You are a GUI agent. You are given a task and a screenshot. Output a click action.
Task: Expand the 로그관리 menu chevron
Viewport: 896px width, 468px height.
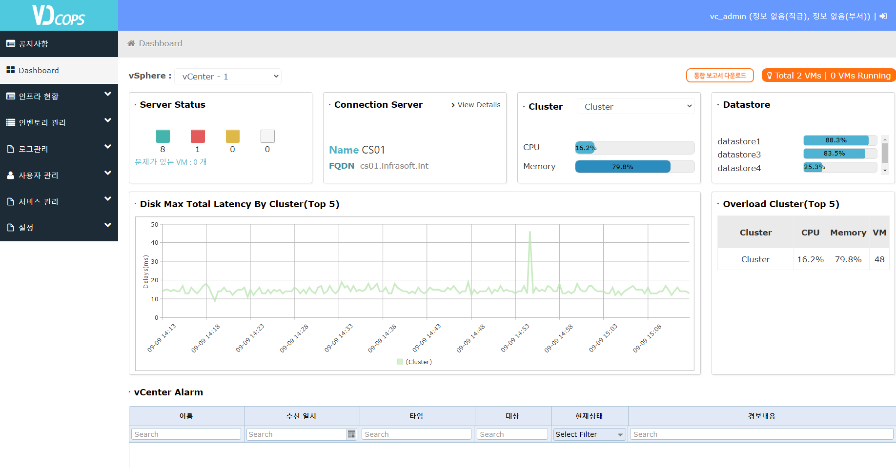[x=108, y=147]
